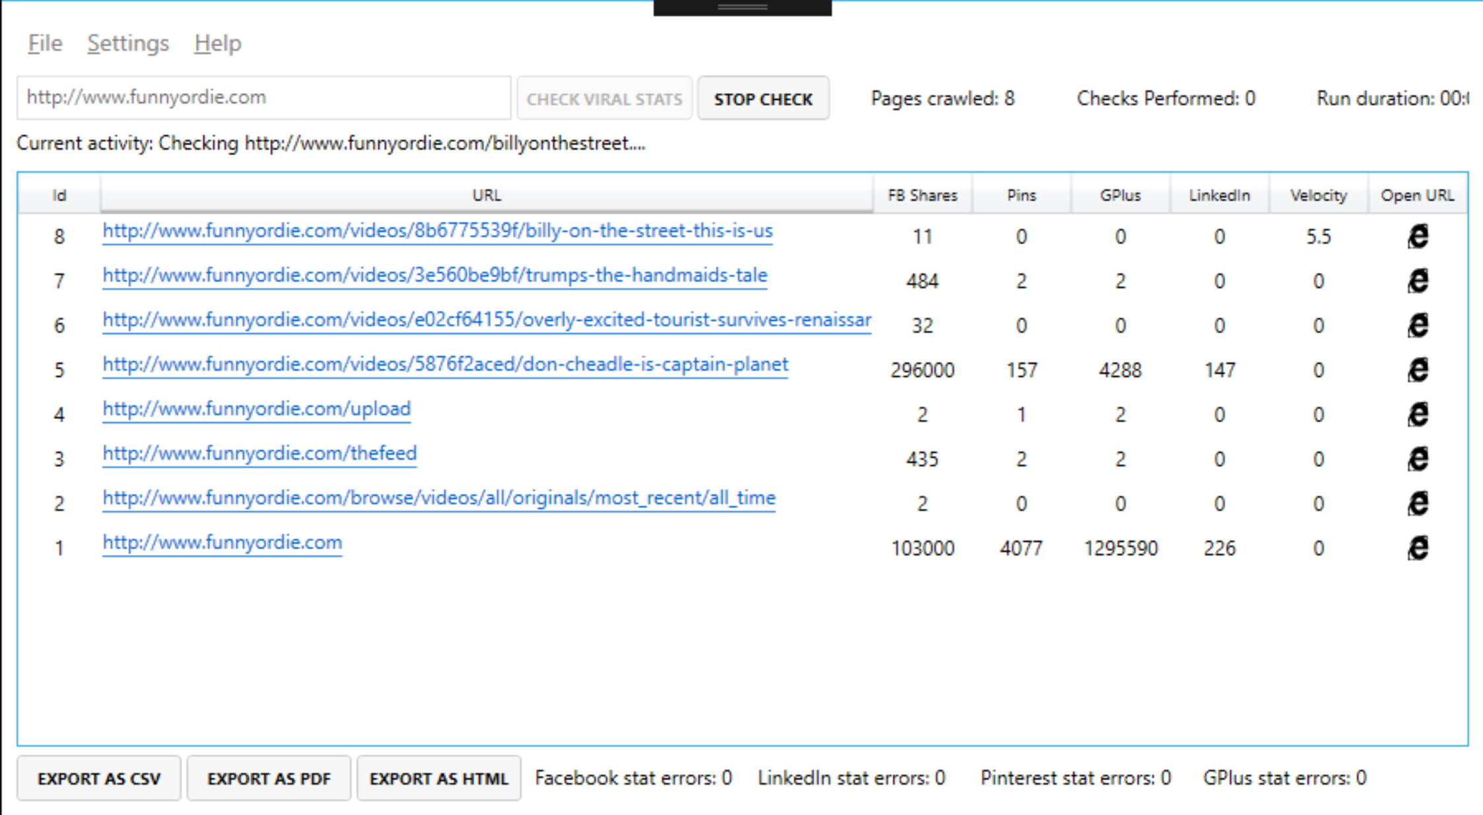Open the funnyordie.com/thefeed link

[x=259, y=453]
